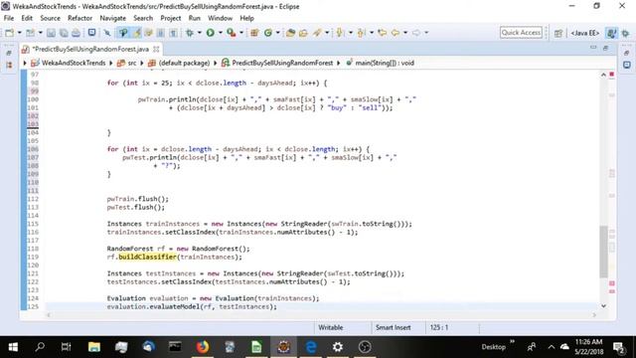Click the editor scroll down arrow
Image resolution: width=636 pixels, height=358 pixels.
click(x=603, y=305)
